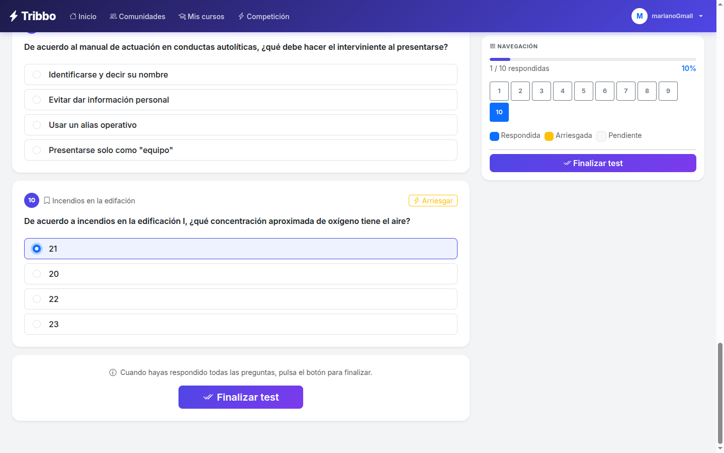Jump to question 3 in navigation
The image size is (724, 453).
541,91
